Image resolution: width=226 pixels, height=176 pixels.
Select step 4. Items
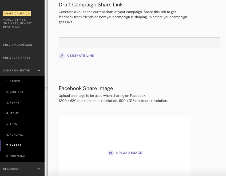click(13, 113)
